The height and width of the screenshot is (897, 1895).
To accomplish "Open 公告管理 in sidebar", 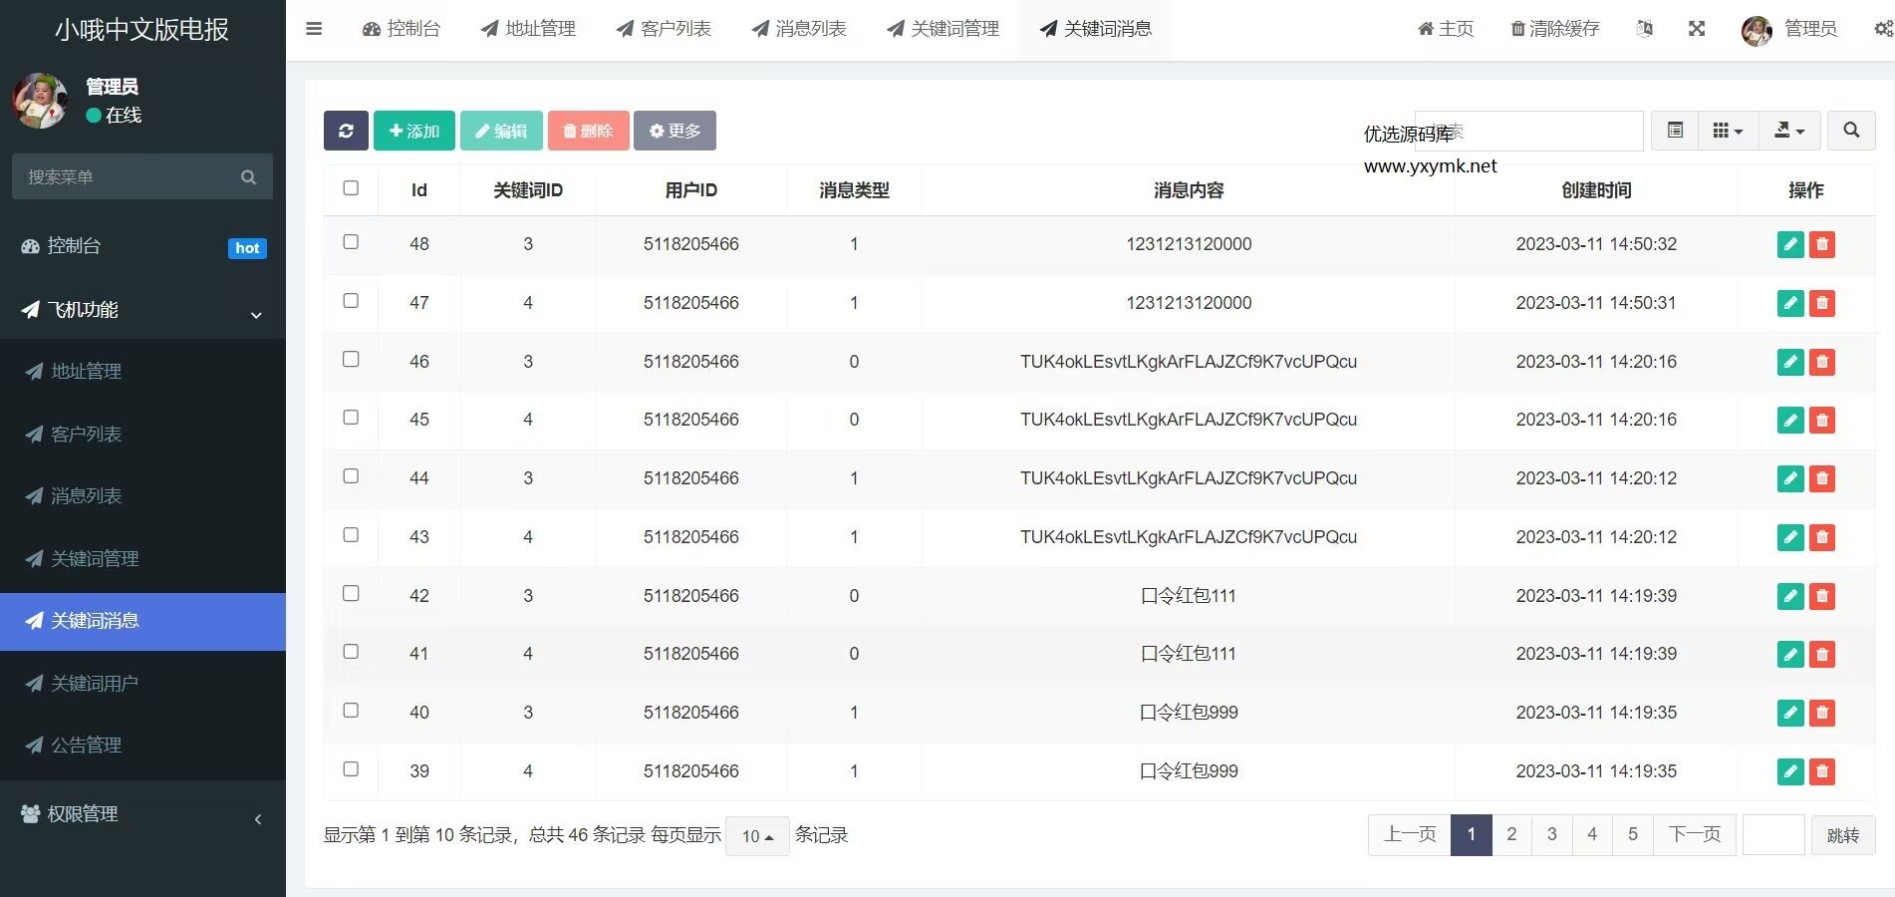I will tap(142, 746).
